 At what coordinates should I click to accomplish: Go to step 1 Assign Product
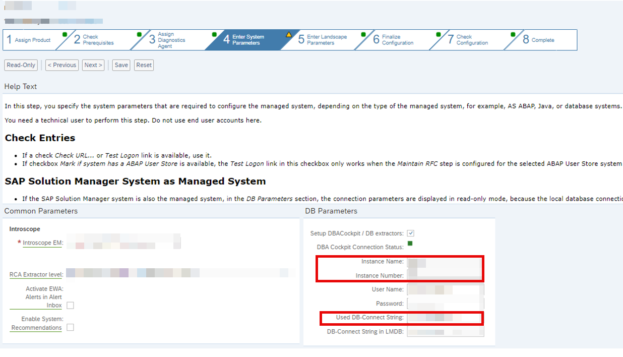coord(32,40)
